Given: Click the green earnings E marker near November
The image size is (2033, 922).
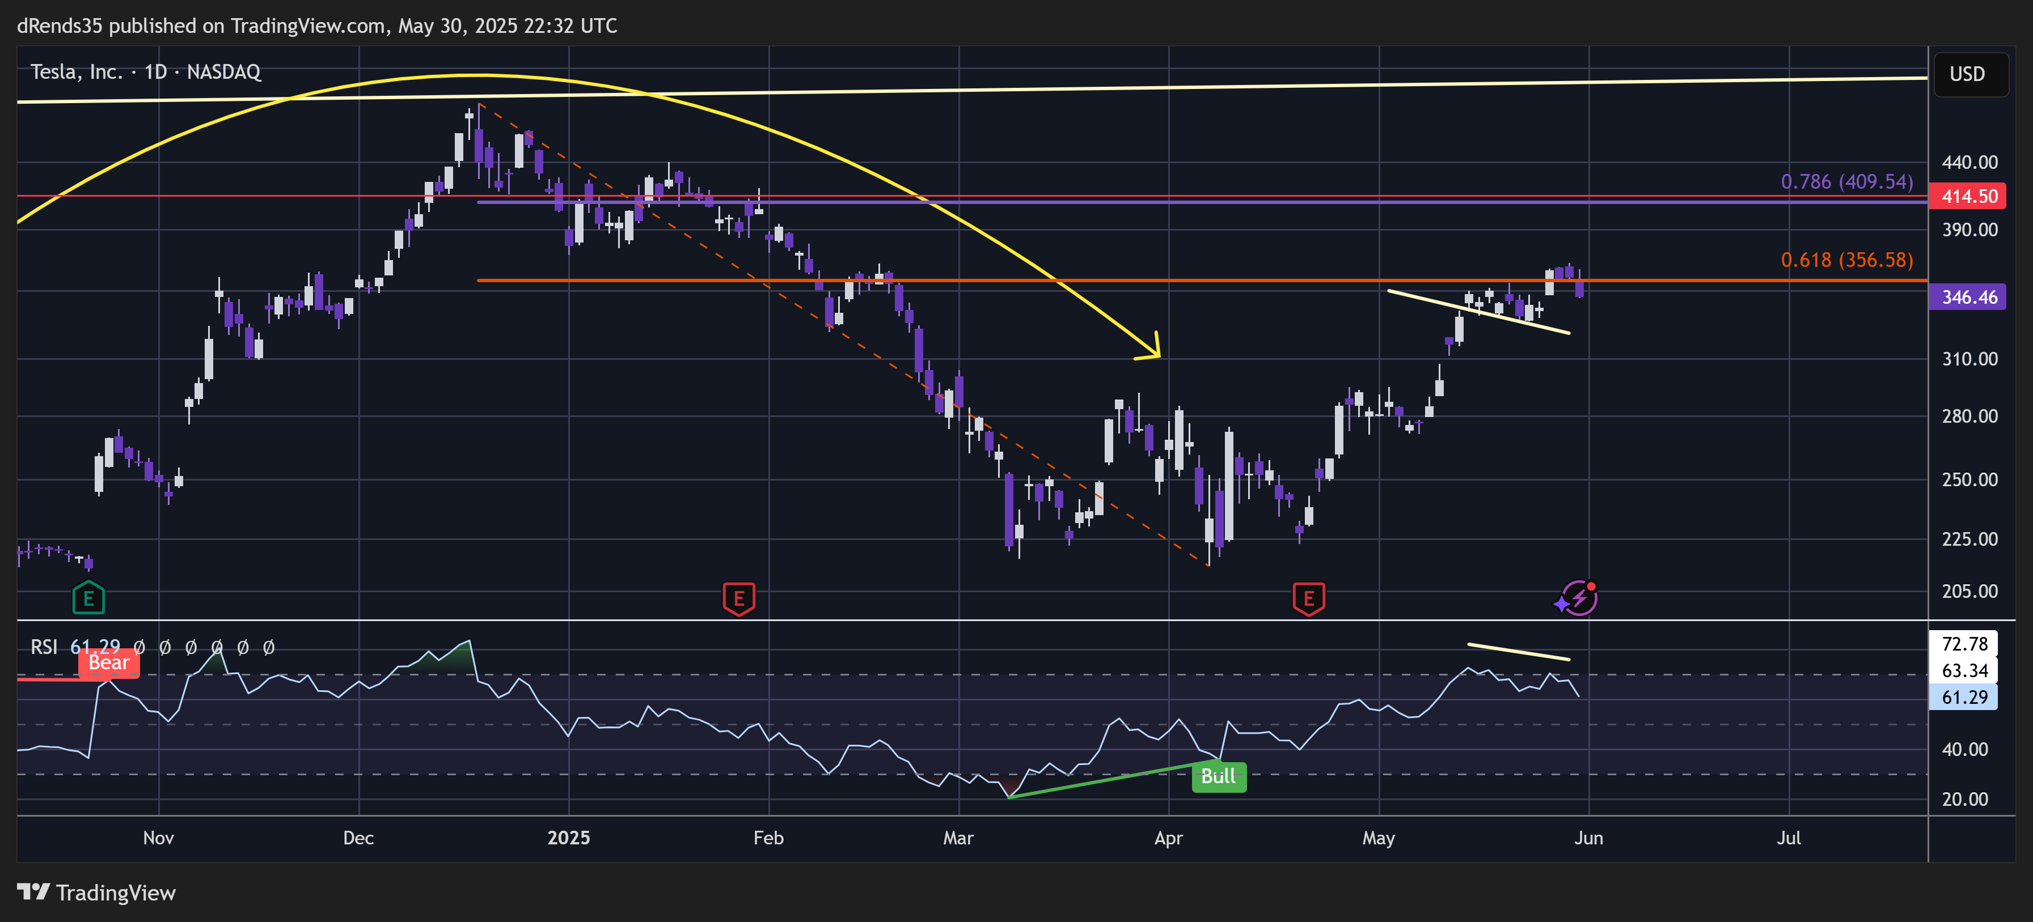Looking at the screenshot, I should tap(88, 598).
